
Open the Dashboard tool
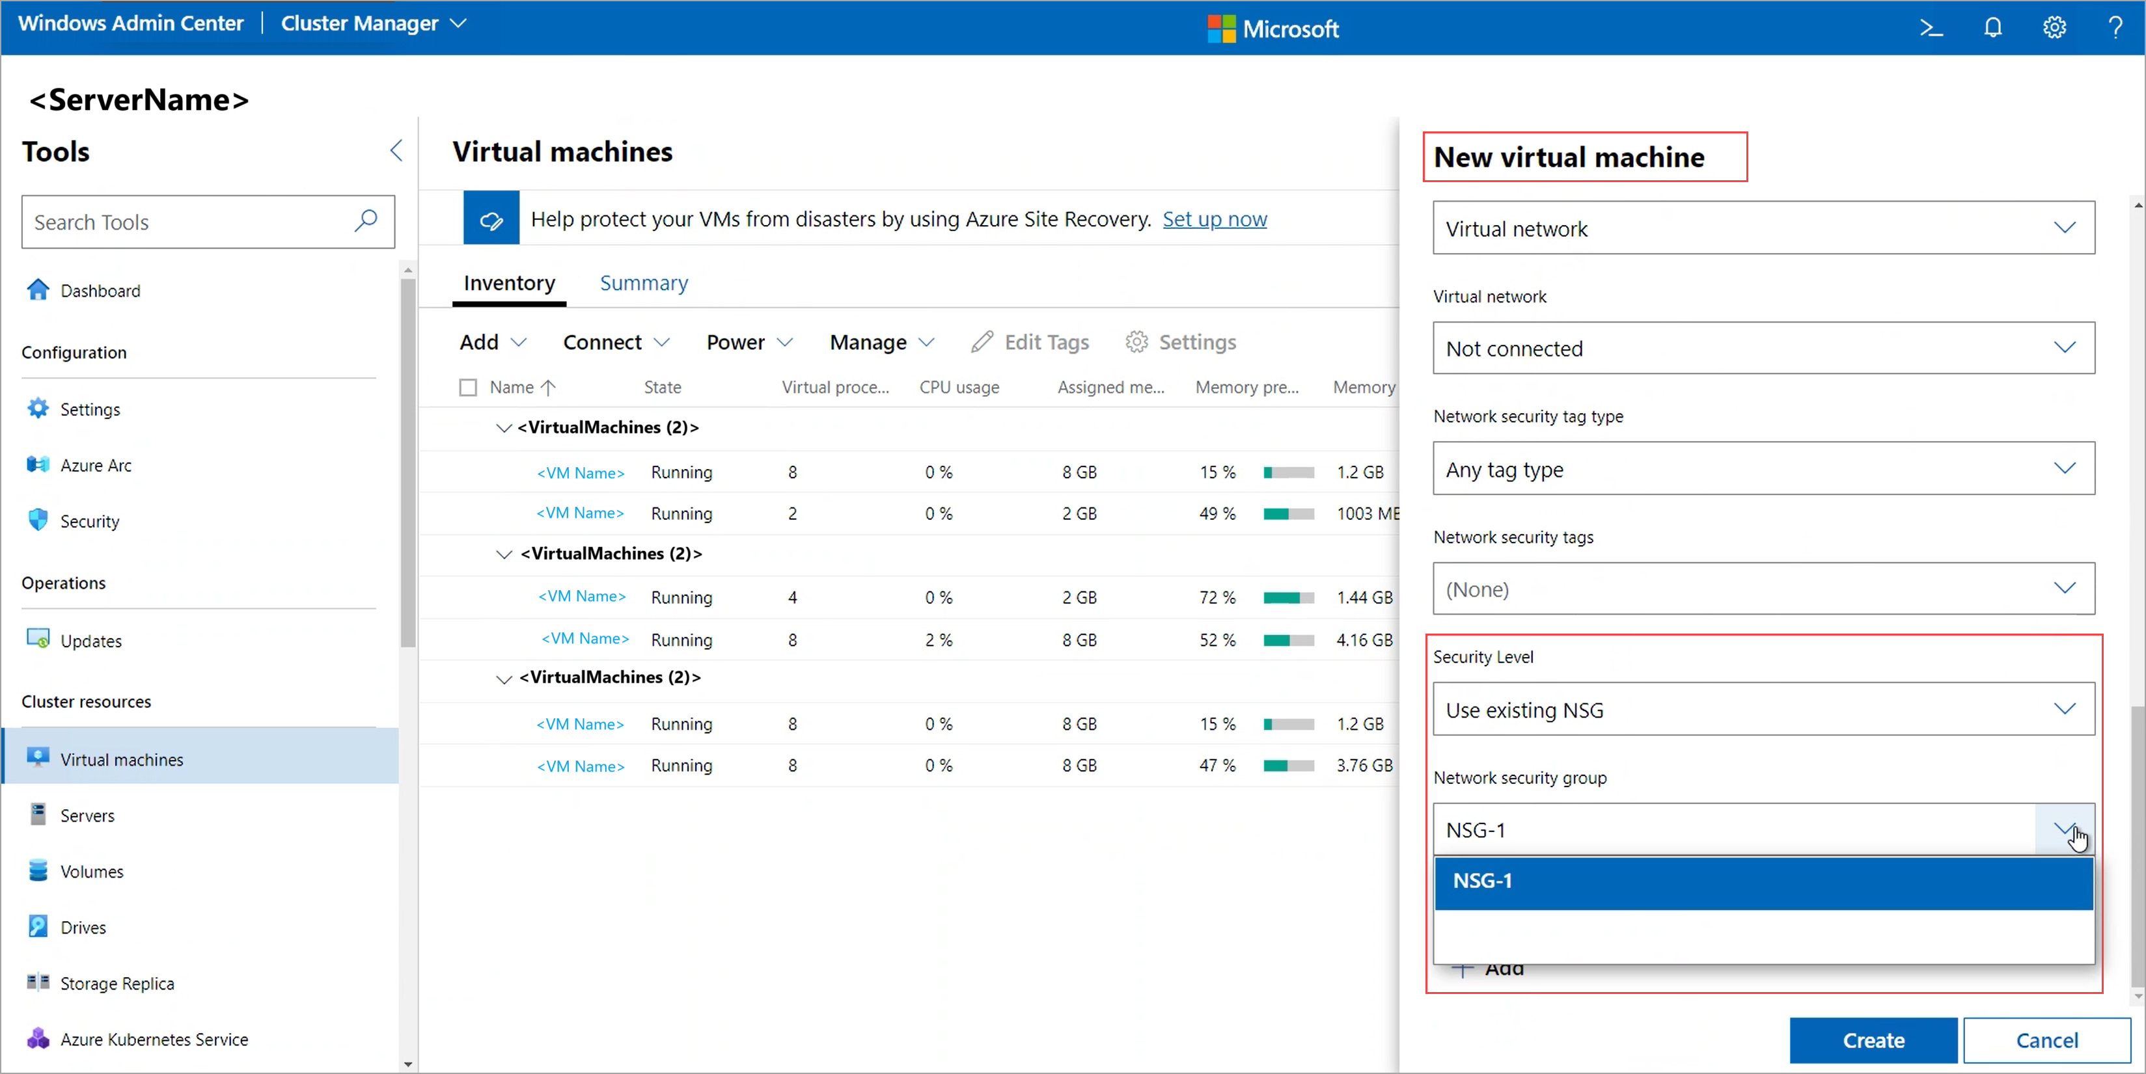pos(100,289)
